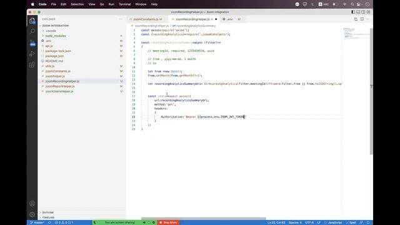Open .env file in explorer
This screenshot has height=225, width=400.
(x=48, y=41)
